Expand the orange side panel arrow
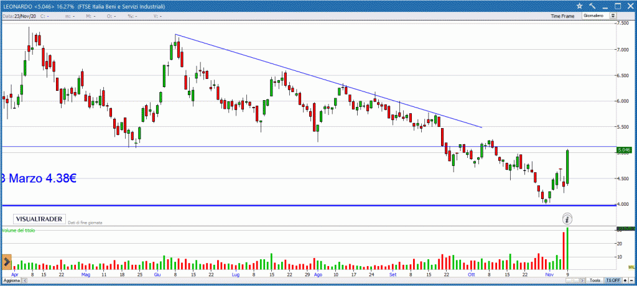 [6, 262]
